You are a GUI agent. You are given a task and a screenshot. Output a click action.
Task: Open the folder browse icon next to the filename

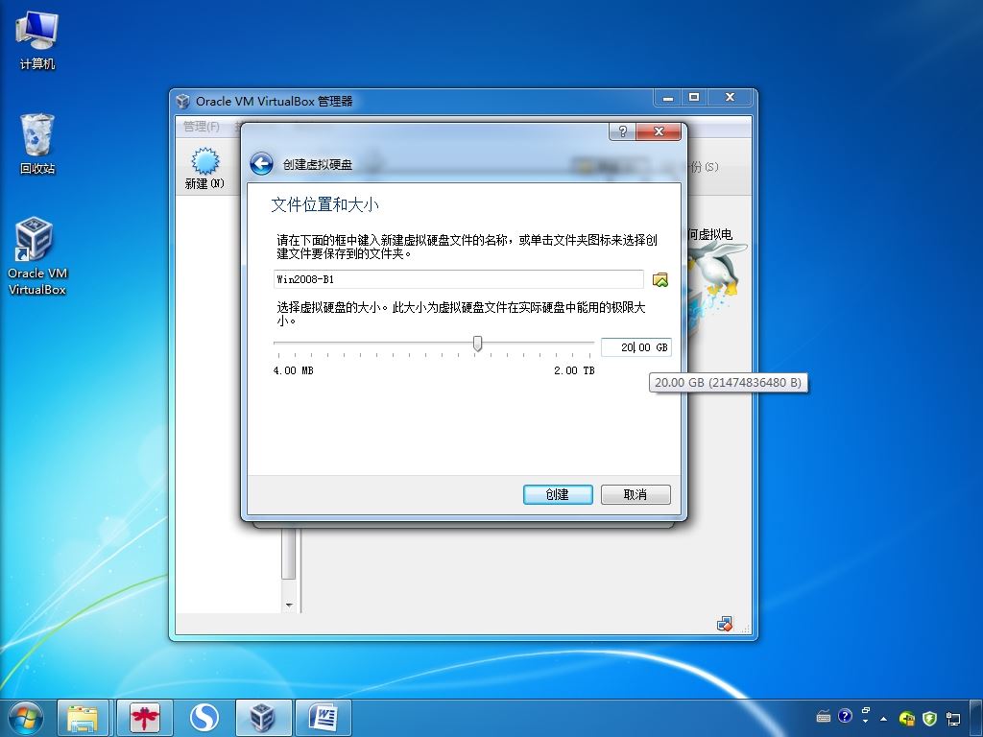pyautogui.click(x=660, y=279)
